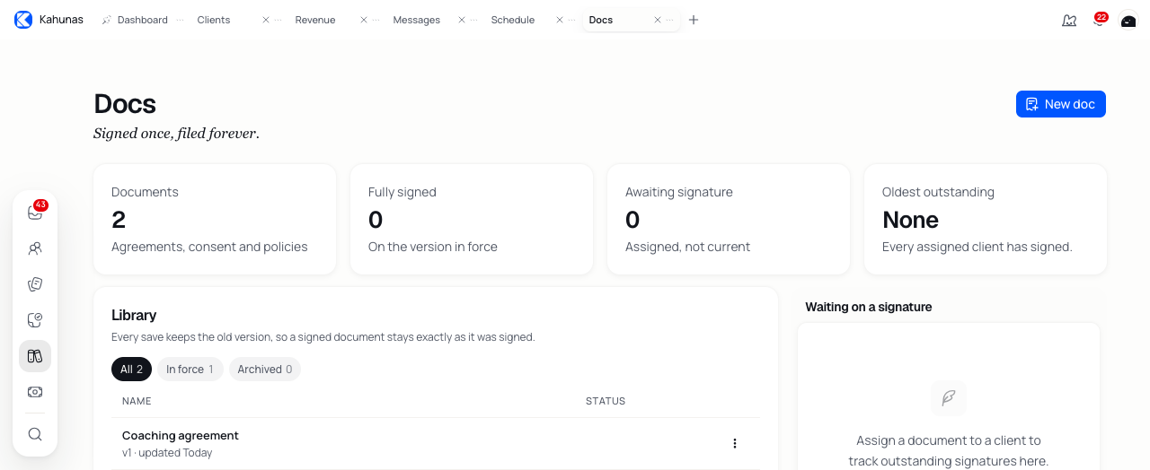Viewport: 1150px width, 470px height.
Task: Open the user avatar menu
Action: 1128,20
